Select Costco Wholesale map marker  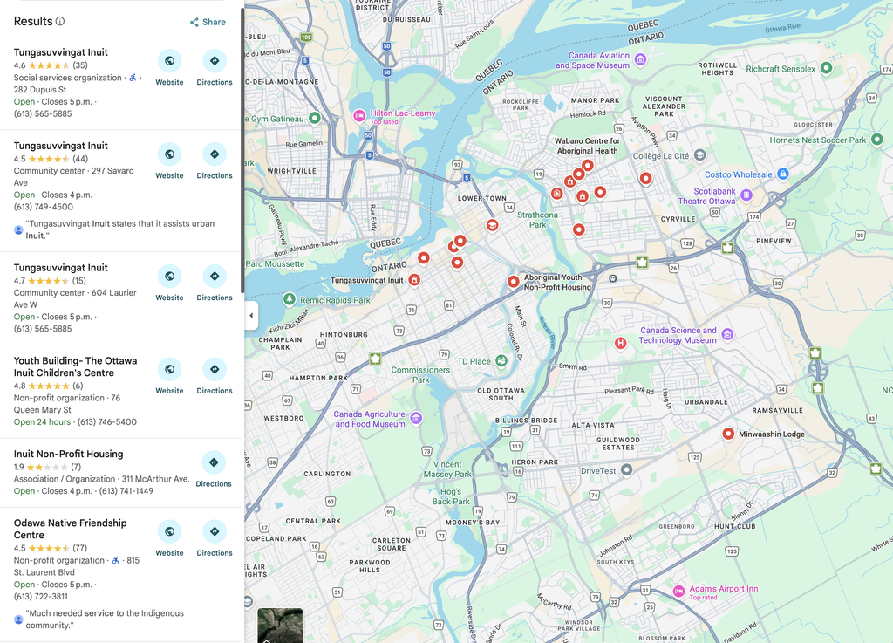click(x=783, y=174)
